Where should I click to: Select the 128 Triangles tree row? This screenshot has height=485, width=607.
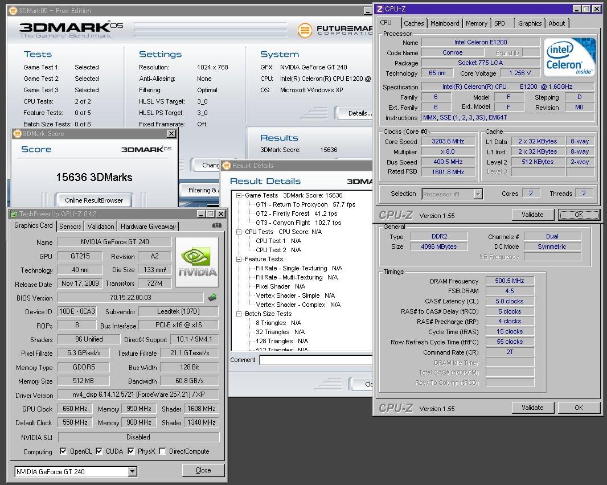(x=282, y=341)
